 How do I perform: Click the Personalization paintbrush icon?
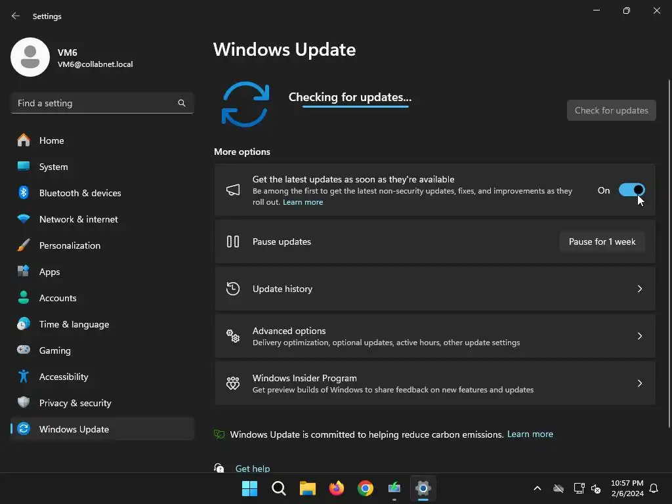pyautogui.click(x=24, y=245)
